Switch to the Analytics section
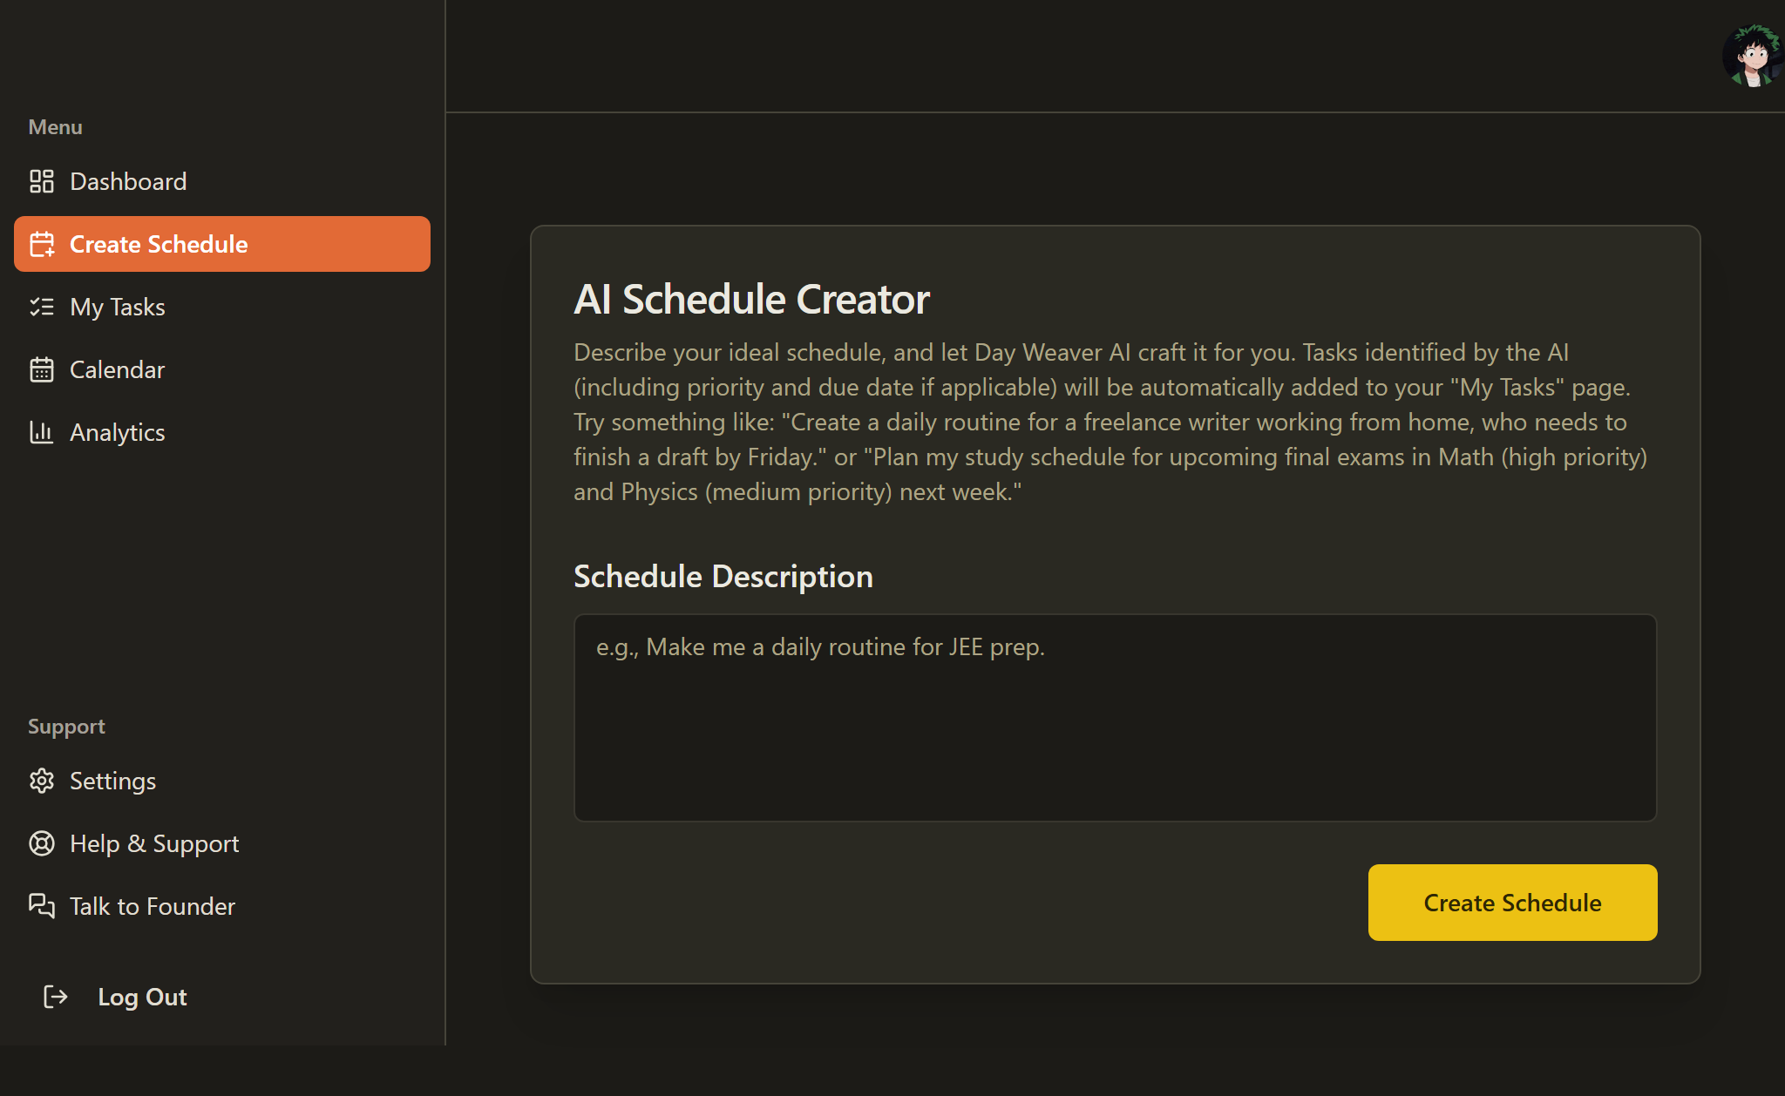The width and height of the screenshot is (1785, 1096). coord(117,432)
